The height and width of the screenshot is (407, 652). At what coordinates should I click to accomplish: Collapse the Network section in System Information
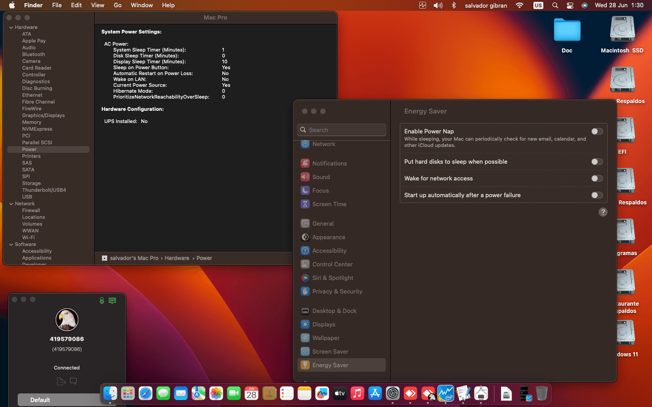[11, 204]
